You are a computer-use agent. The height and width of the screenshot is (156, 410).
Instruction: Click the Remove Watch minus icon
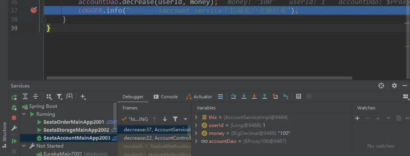tap(368, 118)
